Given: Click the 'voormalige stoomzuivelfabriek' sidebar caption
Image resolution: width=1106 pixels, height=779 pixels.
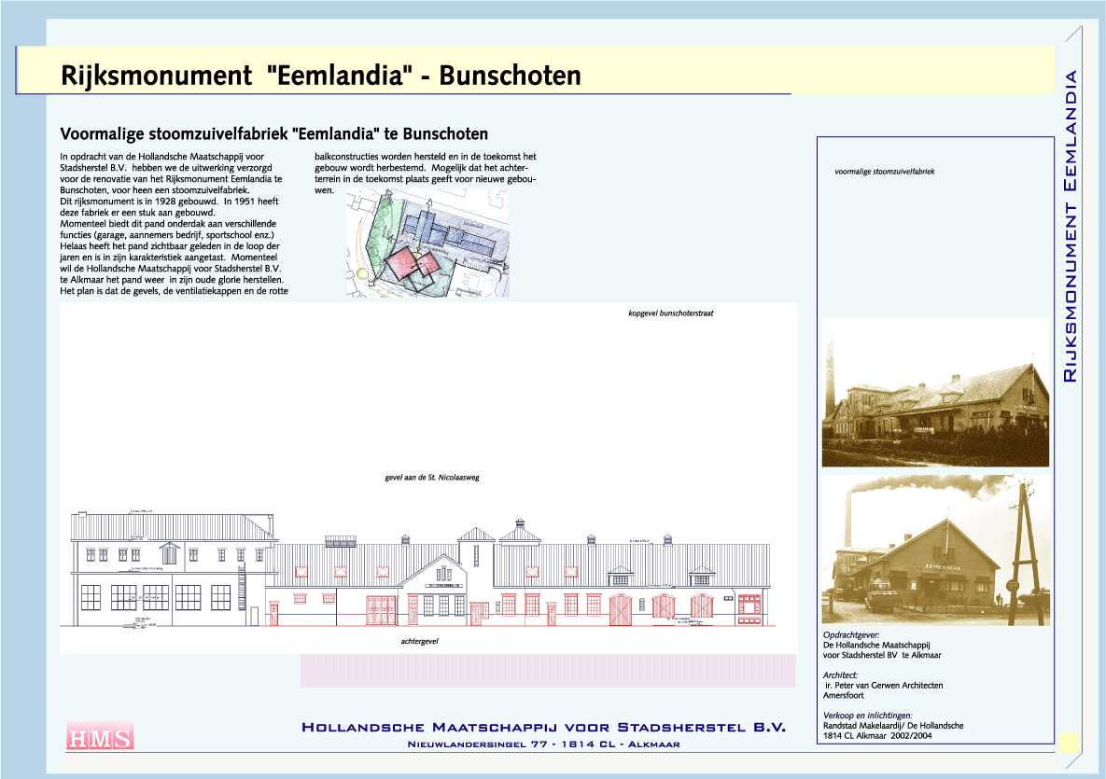Looking at the screenshot, I should click(x=884, y=172).
